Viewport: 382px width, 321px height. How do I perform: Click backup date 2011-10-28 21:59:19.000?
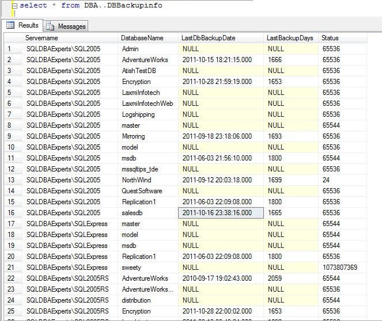(x=221, y=82)
